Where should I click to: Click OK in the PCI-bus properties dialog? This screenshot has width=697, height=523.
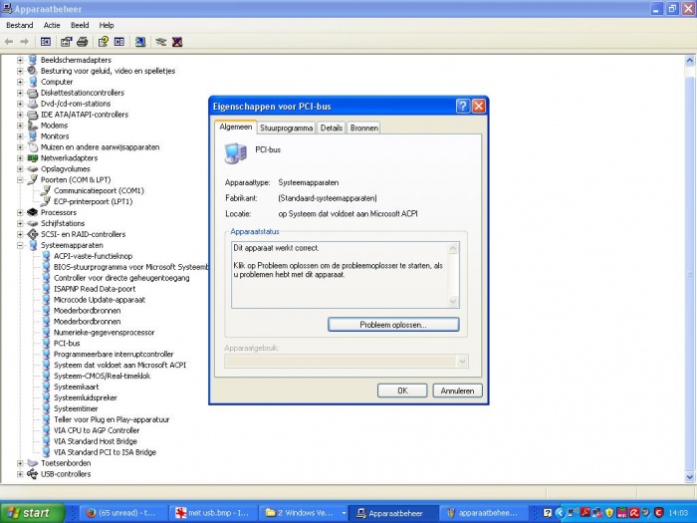[402, 391]
